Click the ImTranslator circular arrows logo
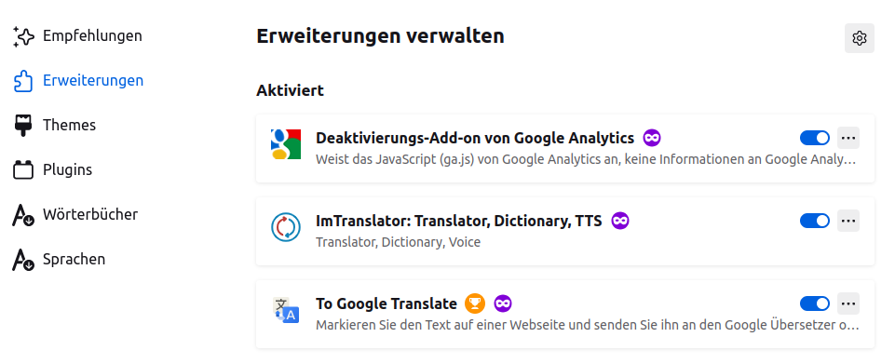The width and height of the screenshot is (895, 364). click(286, 226)
